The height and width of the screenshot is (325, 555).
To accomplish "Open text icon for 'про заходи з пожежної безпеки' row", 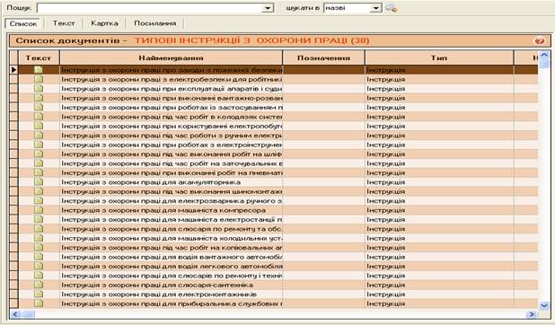I will point(39,70).
